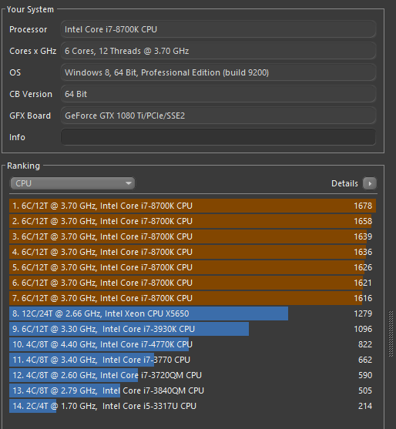Click the Details arrow button
This screenshot has width=396, height=429.
point(370,183)
